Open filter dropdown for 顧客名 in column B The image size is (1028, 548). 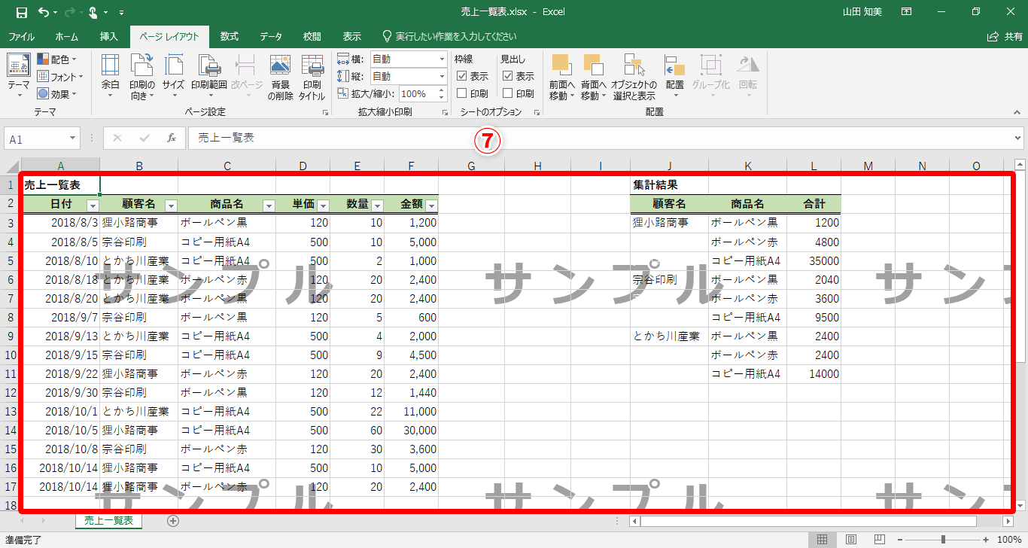(171, 205)
